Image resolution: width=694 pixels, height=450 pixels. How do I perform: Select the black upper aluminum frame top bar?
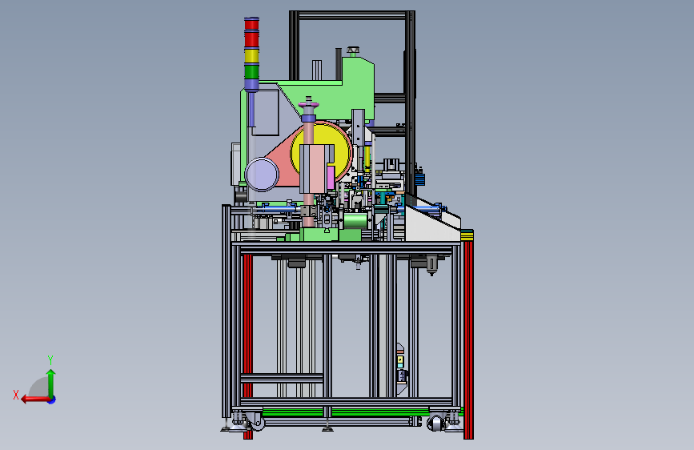click(352, 15)
